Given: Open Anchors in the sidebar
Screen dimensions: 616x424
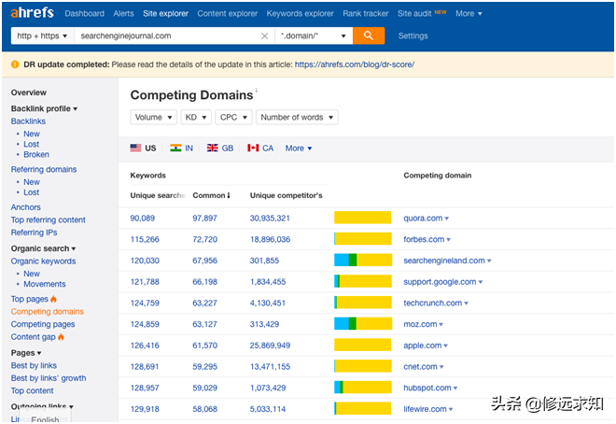Looking at the screenshot, I should click(x=25, y=207).
